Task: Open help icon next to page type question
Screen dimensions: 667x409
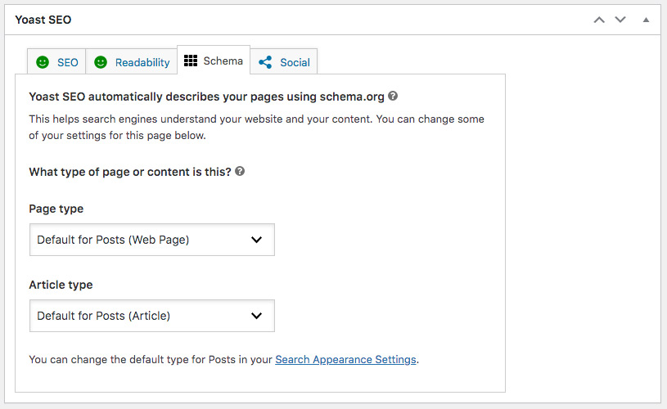Action: (x=240, y=172)
